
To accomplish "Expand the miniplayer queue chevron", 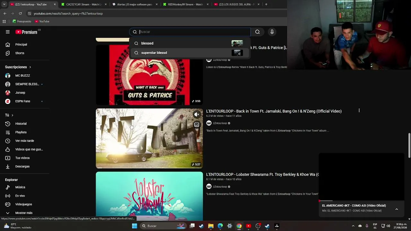I will coord(397,209).
